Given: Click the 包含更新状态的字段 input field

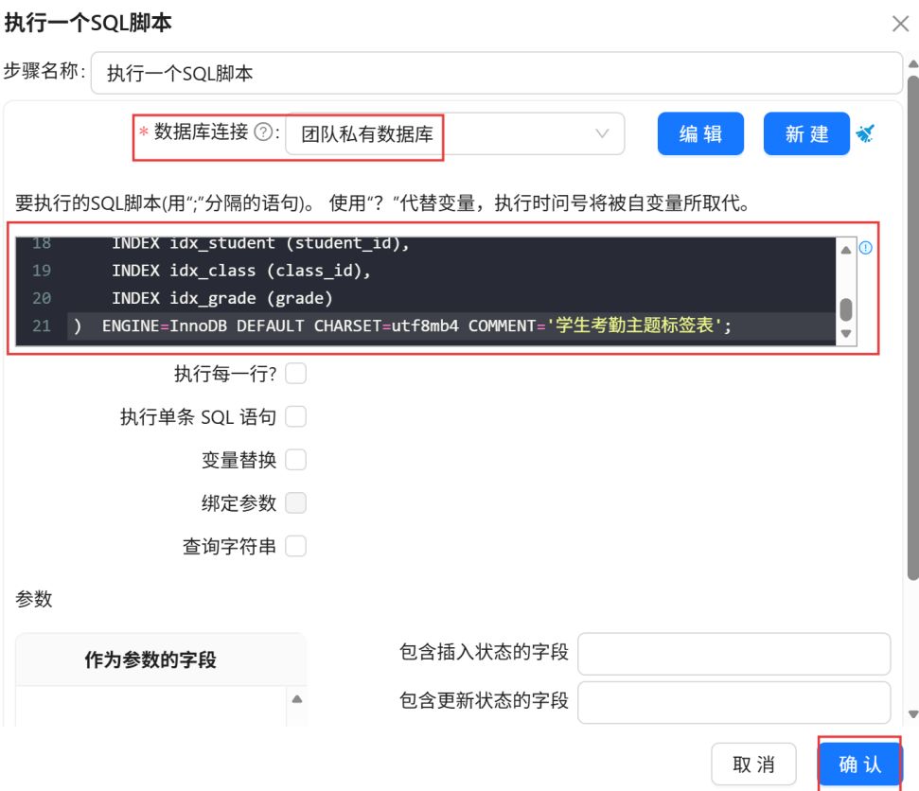Looking at the screenshot, I should coord(733,702).
